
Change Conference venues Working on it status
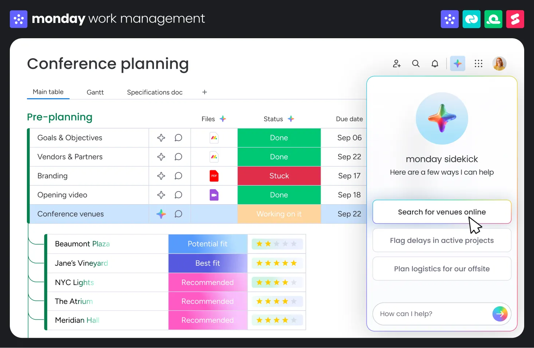point(279,214)
